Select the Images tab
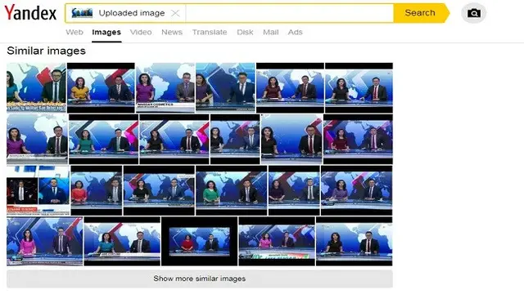Image resolution: width=524 pixels, height=294 pixels. click(106, 33)
